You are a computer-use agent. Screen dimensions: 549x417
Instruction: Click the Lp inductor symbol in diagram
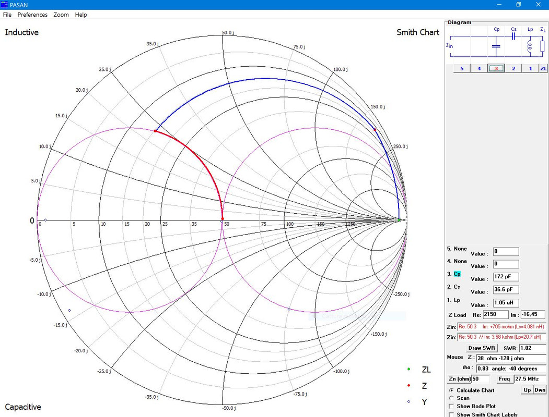click(x=529, y=46)
